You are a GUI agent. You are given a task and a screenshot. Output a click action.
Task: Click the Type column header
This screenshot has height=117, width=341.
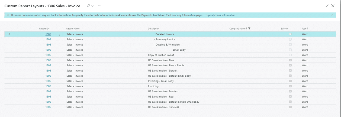pyautogui.click(x=305, y=28)
